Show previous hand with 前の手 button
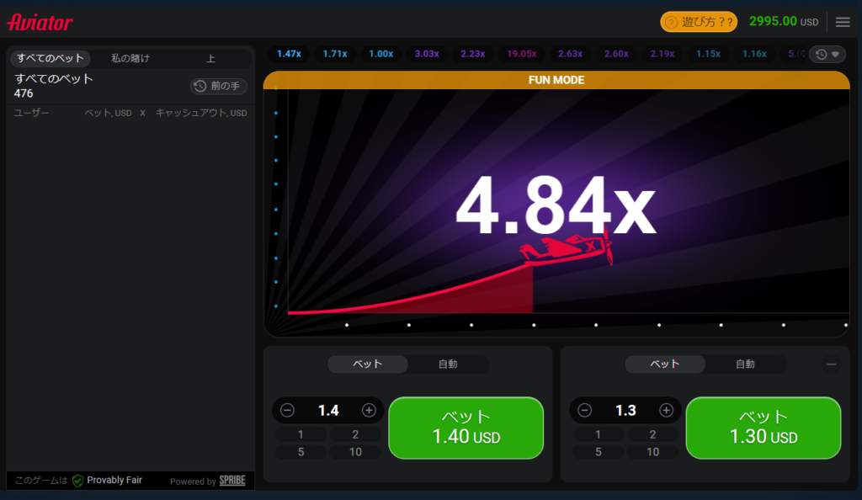Image resolution: width=862 pixels, height=500 pixels. [219, 86]
